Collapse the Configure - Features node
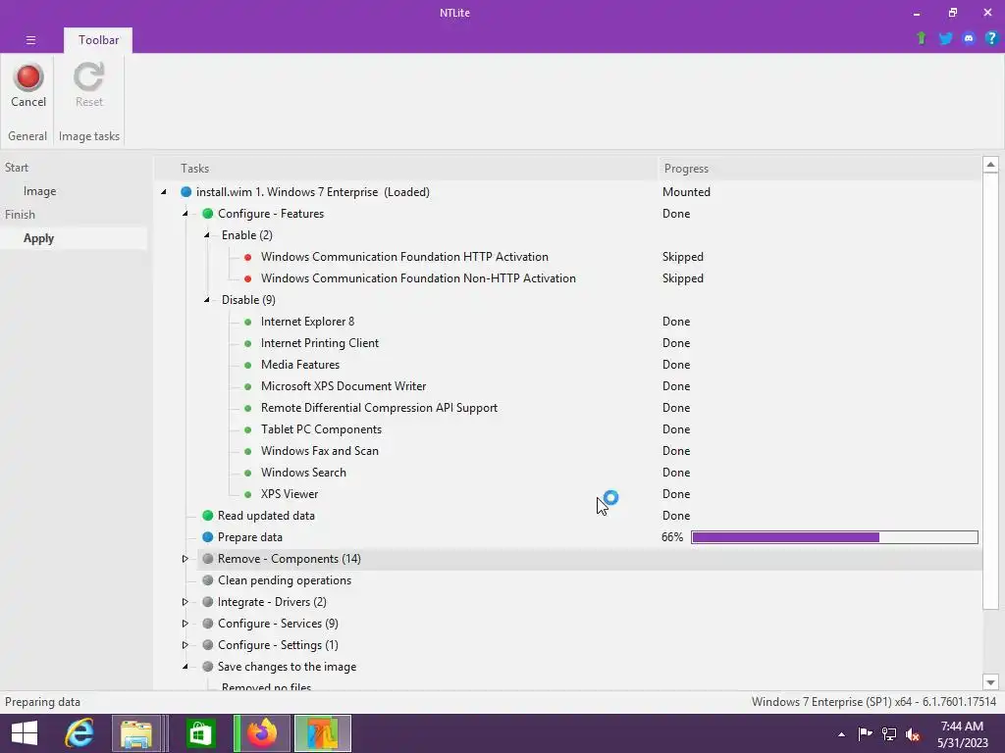This screenshot has width=1005, height=753. pyautogui.click(x=185, y=214)
